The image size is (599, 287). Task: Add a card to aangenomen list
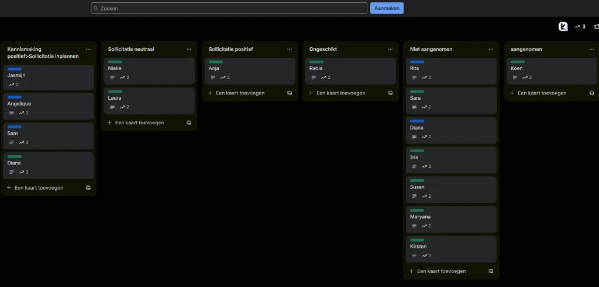538,93
